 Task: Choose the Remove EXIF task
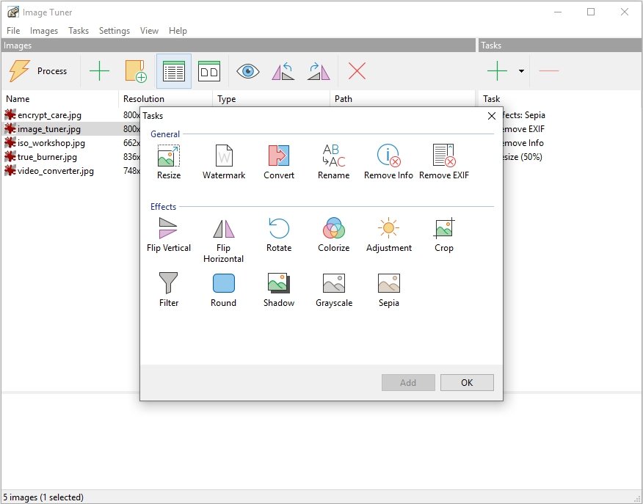coord(444,156)
